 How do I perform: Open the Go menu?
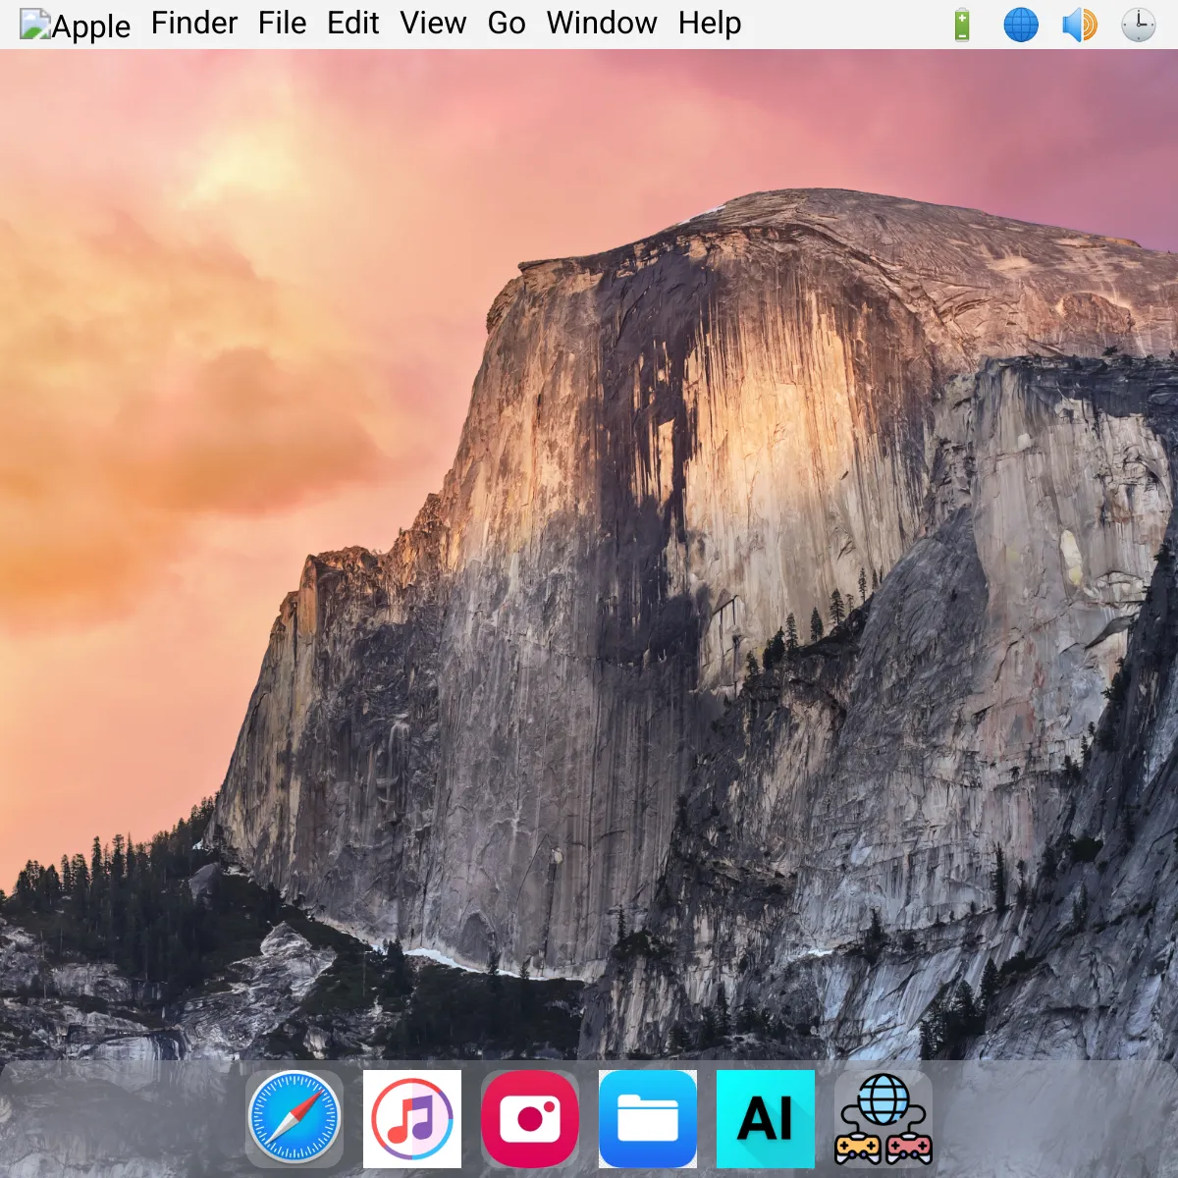click(507, 24)
